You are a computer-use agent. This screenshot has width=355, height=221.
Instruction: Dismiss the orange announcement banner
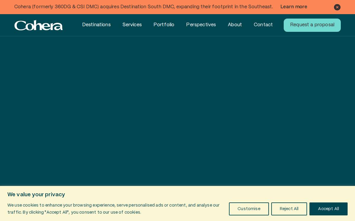[x=337, y=7]
